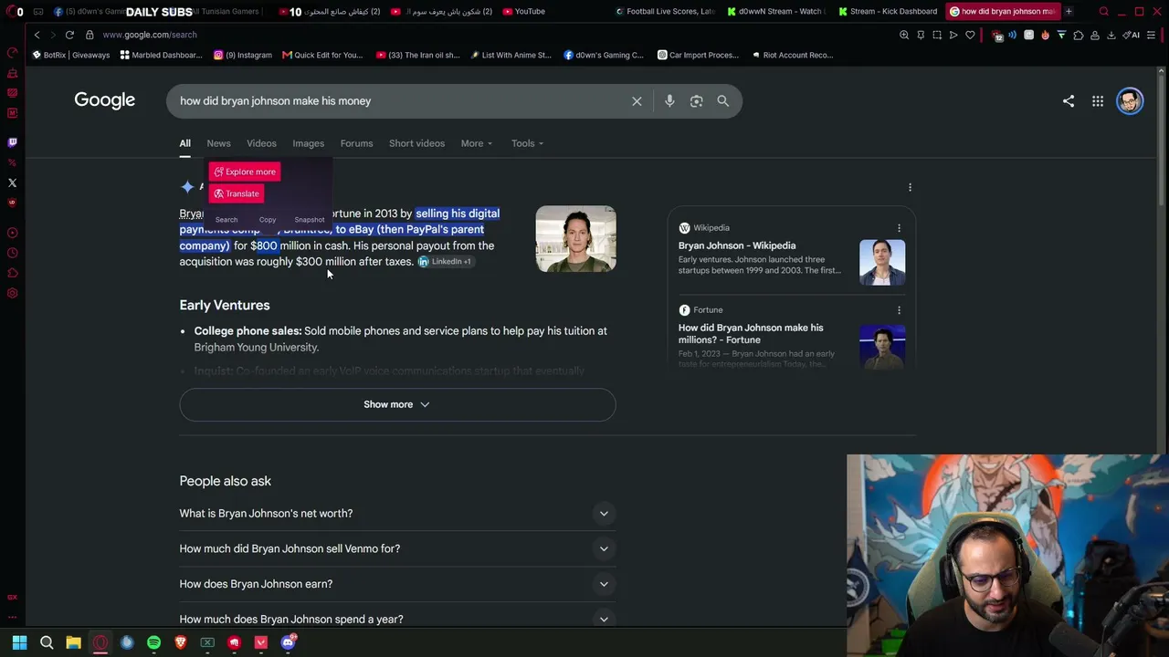Open the Google account profile picture
1169x657 pixels.
[1130, 101]
